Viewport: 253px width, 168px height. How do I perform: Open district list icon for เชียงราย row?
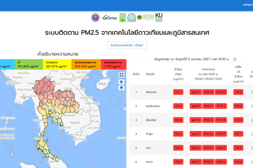point(252,92)
